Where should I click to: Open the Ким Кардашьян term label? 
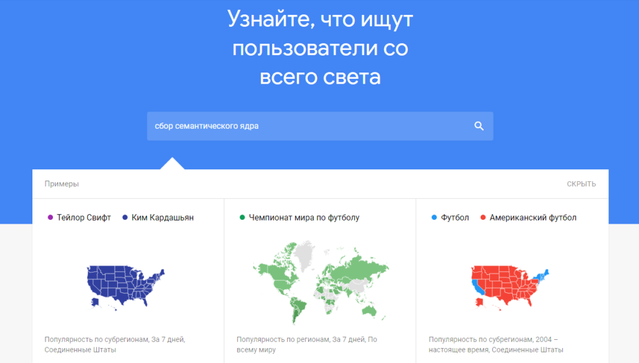(x=162, y=217)
